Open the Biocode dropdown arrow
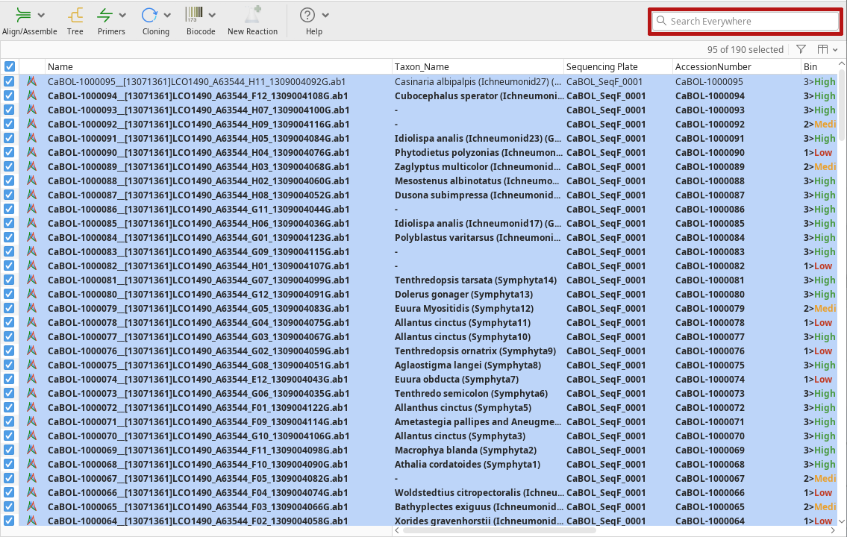This screenshot has width=847, height=537. tap(213, 16)
